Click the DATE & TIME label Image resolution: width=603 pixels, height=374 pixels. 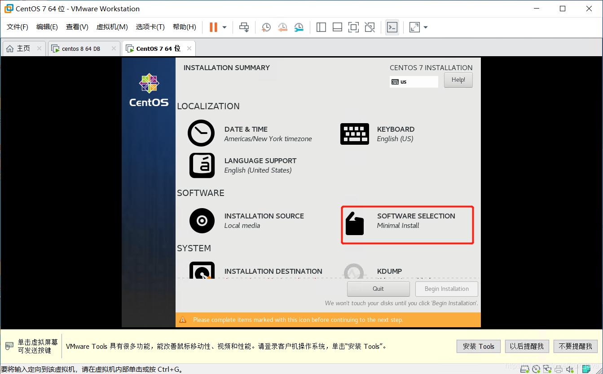[246, 129]
